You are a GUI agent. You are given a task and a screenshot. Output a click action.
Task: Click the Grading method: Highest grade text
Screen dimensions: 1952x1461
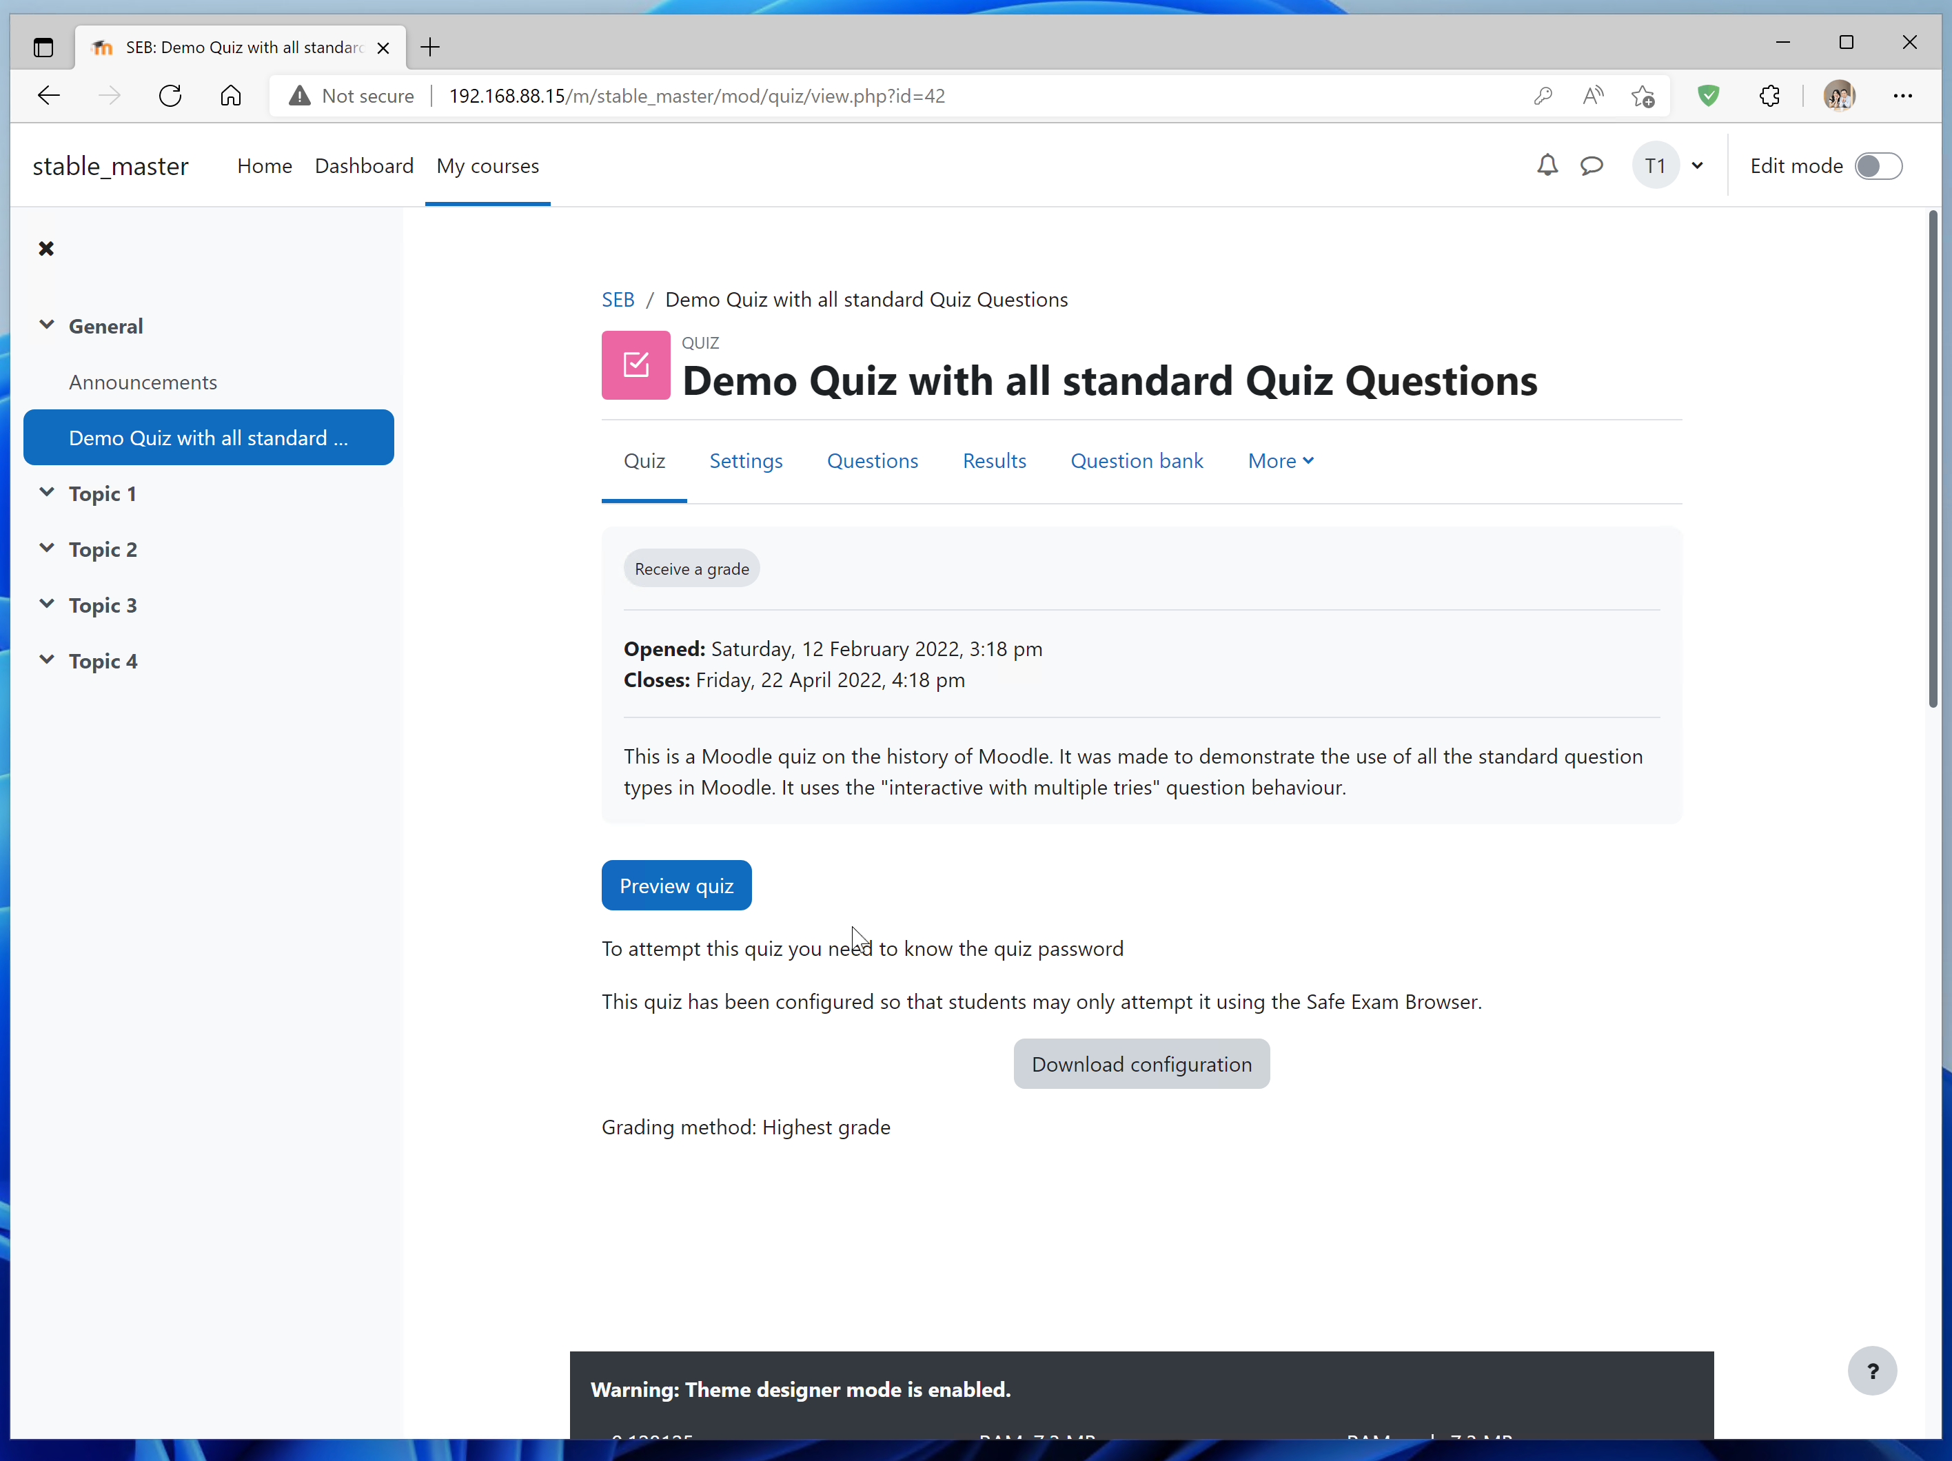click(746, 1127)
